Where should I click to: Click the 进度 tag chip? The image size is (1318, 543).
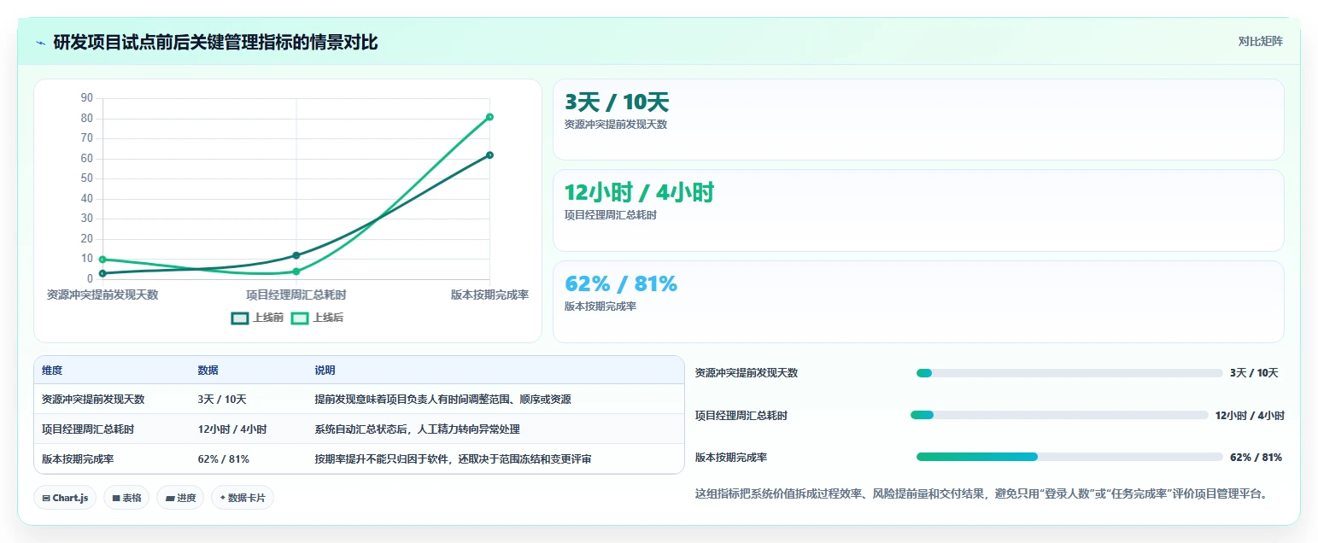click(180, 498)
